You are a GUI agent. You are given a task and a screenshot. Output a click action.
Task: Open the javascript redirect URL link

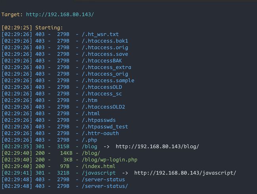[x=185, y=173]
